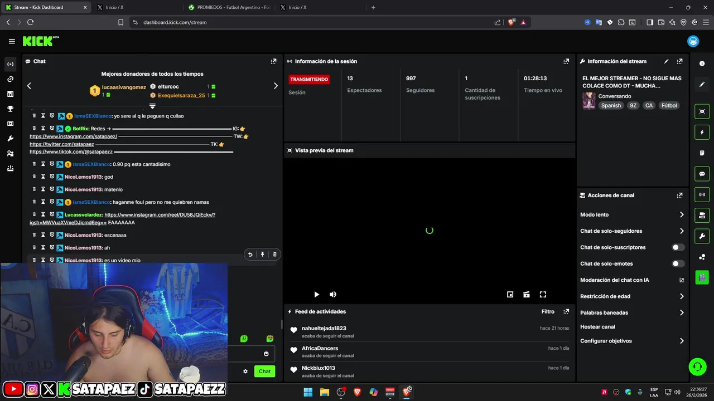Open the Filtro dropdown in activity feed
This screenshot has height=401, width=714.
click(x=548, y=312)
